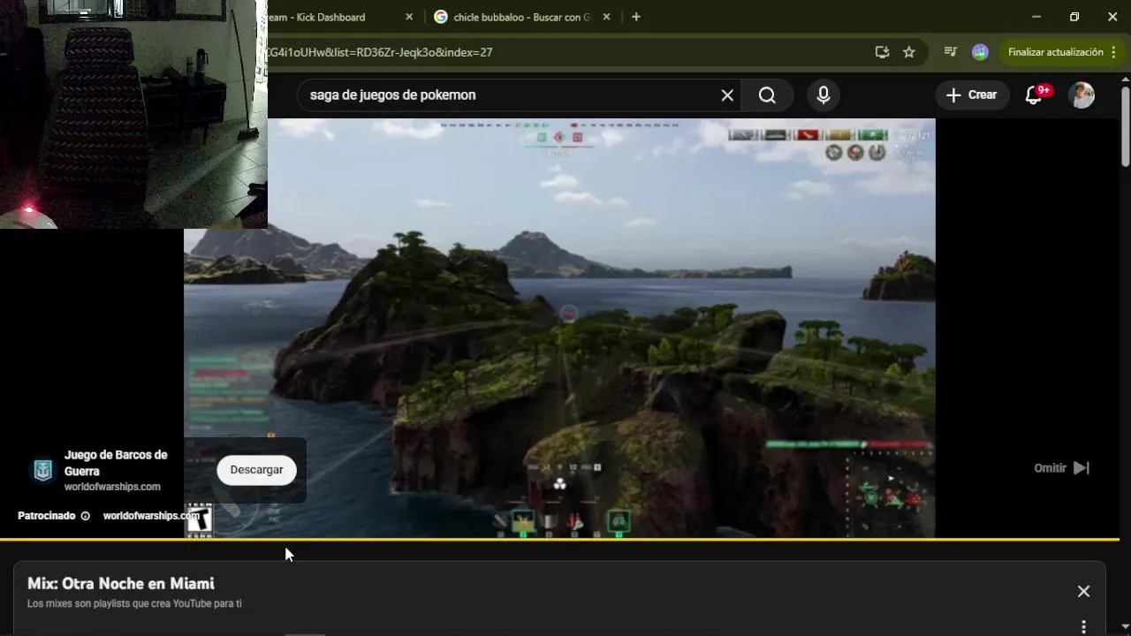The width and height of the screenshot is (1131, 636).
Task: Click the YouTube search magnifier button
Action: coord(767,95)
